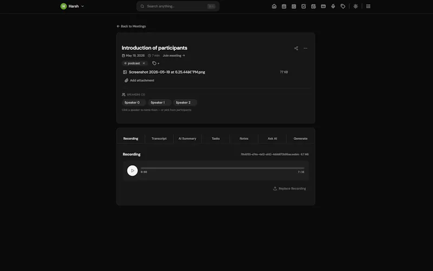Click the Join meeting link
The image size is (433, 271).
coord(174,56)
